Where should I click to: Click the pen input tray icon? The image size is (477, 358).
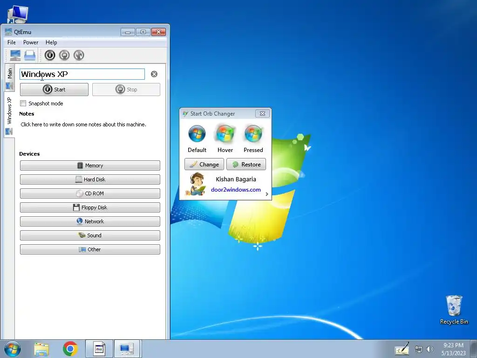click(402, 349)
